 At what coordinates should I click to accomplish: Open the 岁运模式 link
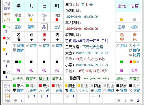[x=7, y=6]
